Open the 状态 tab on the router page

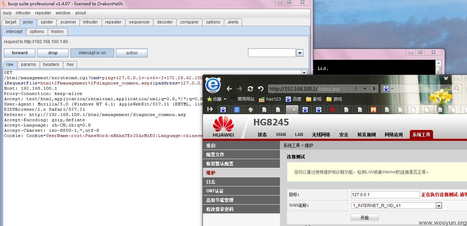[x=262, y=135]
